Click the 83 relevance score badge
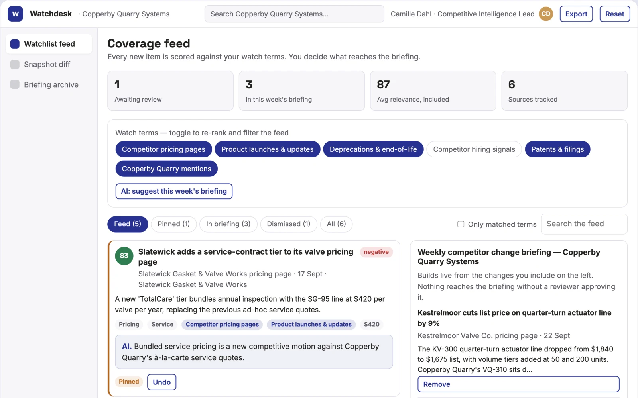 point(124,256)
